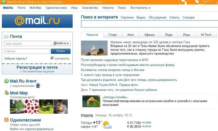Open the raspberries popular photo
Image resolution: width=218 pixels, height=131 pixels.
(32, 107)
